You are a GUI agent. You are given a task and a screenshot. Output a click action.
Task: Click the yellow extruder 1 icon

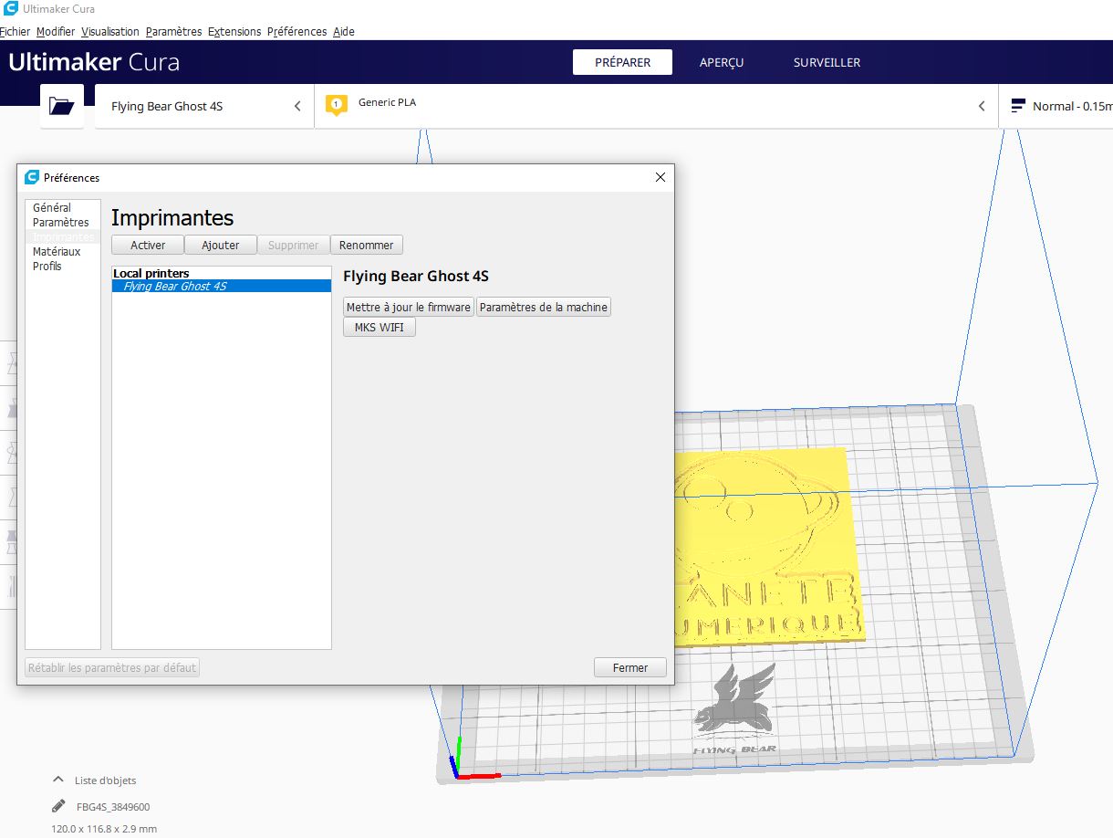[336, 105]
